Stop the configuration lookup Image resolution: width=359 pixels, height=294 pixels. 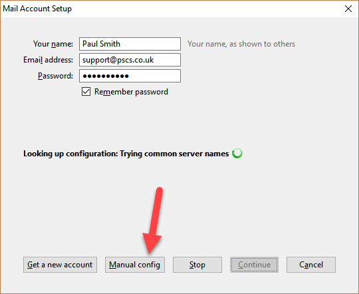pyautogui.click(x=197, y=265)
